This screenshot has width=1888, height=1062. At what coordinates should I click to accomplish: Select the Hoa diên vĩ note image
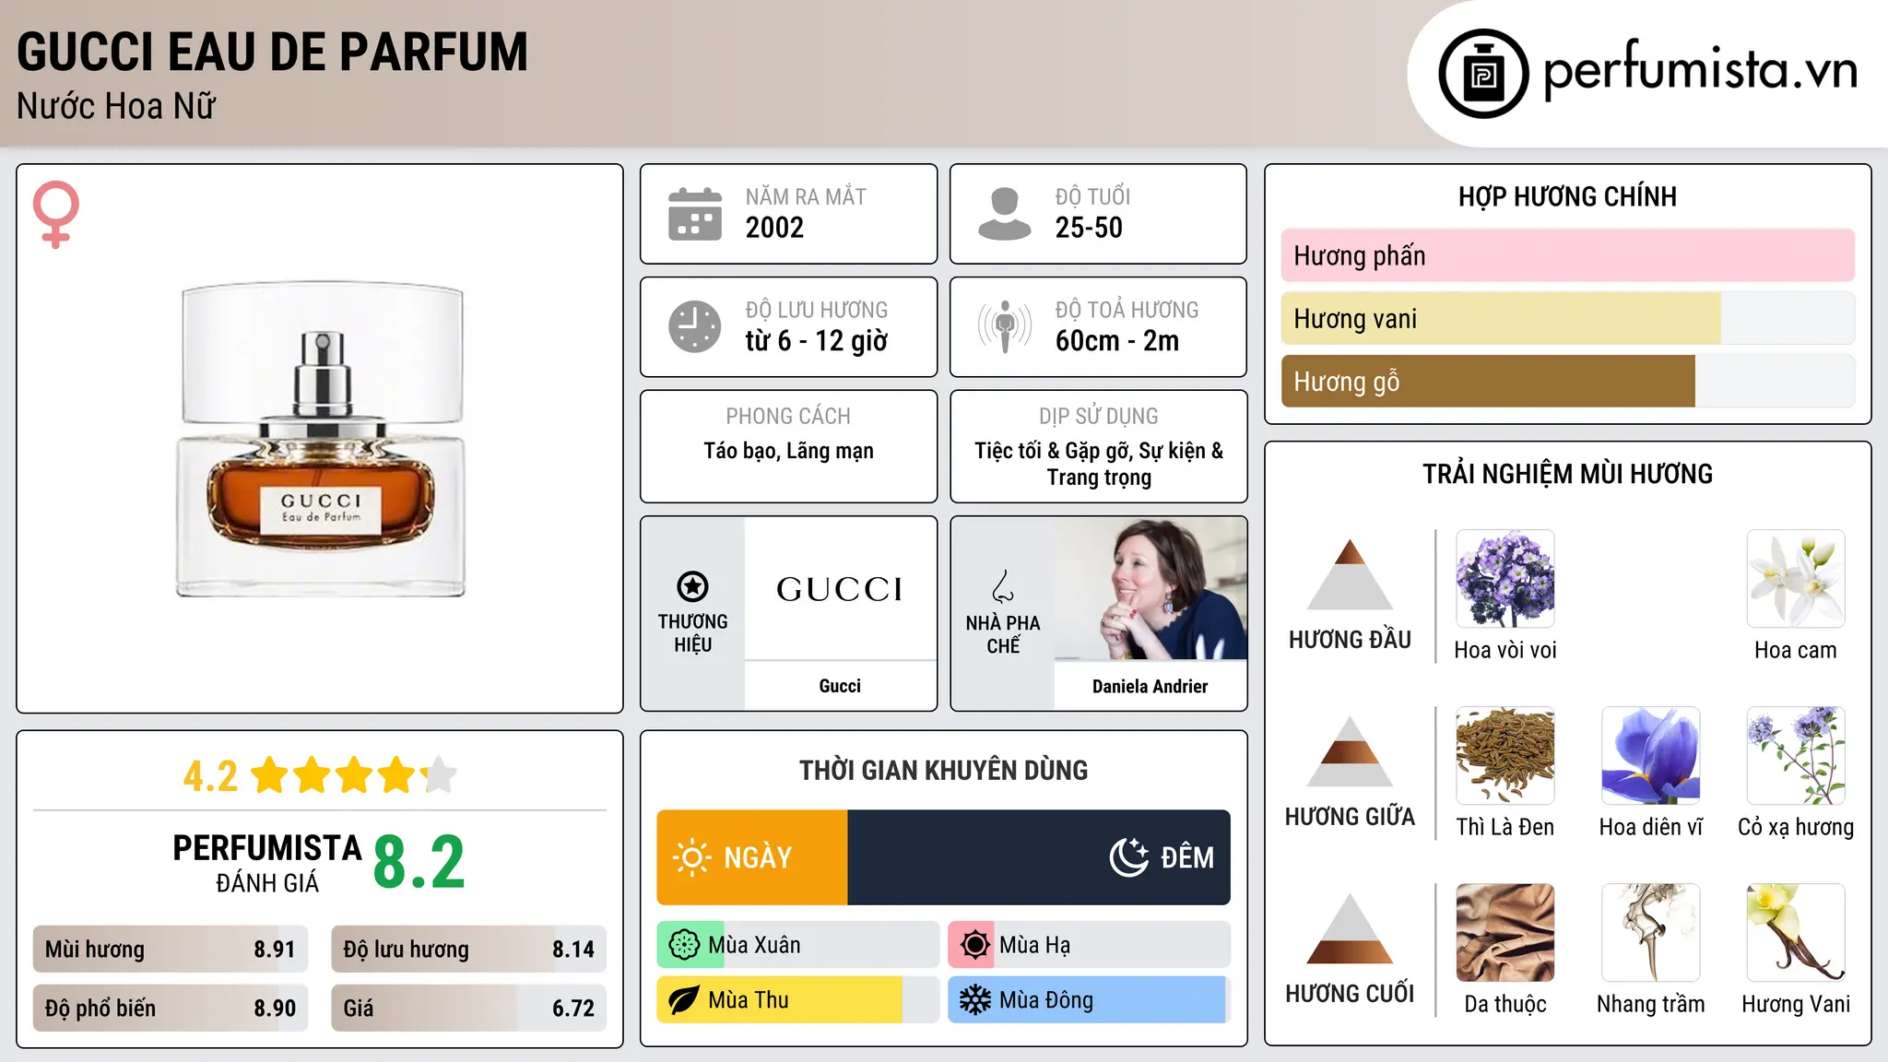[1651, 756]
